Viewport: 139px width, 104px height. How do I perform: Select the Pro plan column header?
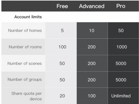pyautogui.click(x=121, y=6)
